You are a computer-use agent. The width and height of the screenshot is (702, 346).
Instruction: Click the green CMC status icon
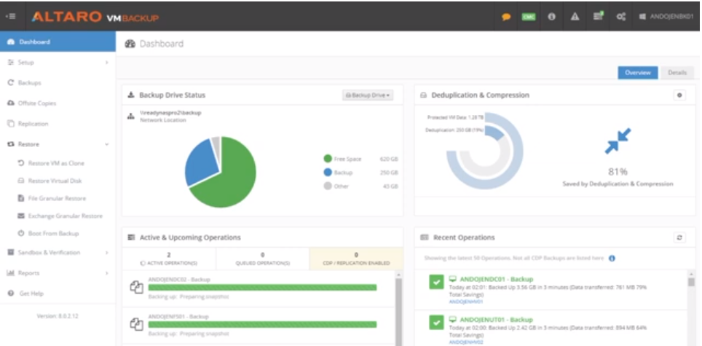coord(529,17)
